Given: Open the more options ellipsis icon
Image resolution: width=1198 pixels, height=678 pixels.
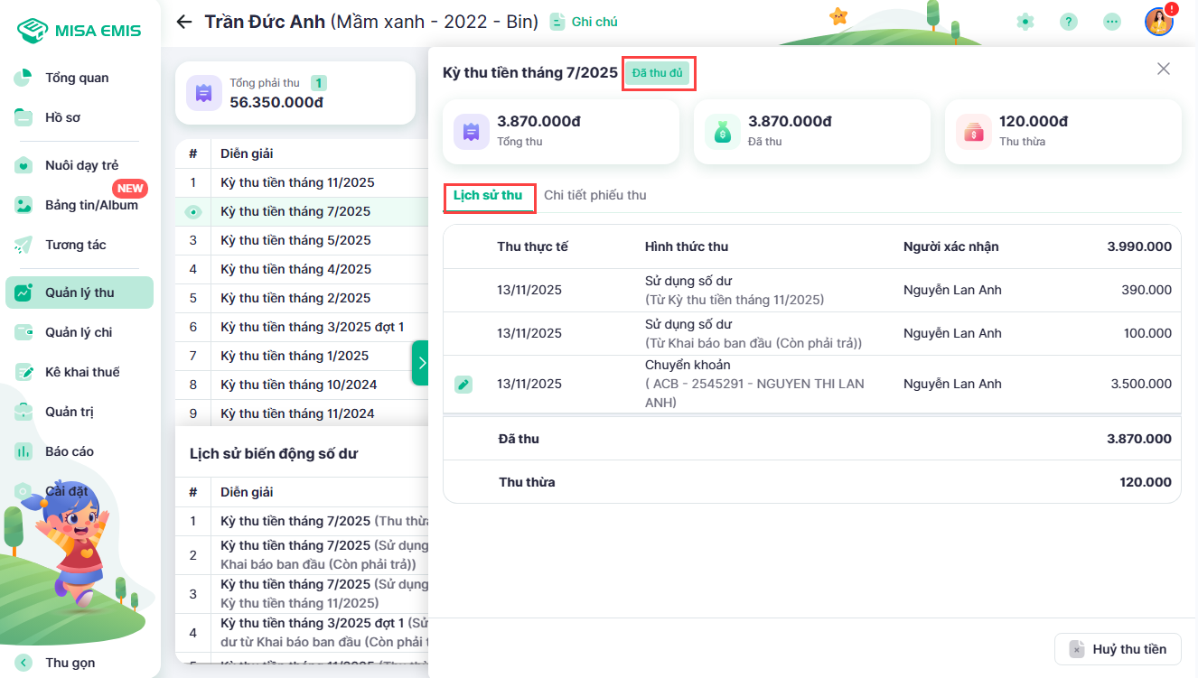Looking at the screenshot, I should click(1112, 22).
